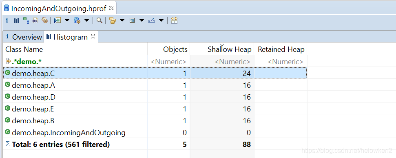
Task: Click the Objects value 0 for IncomingAndOutgoing
Action: [x=185, y=133]
